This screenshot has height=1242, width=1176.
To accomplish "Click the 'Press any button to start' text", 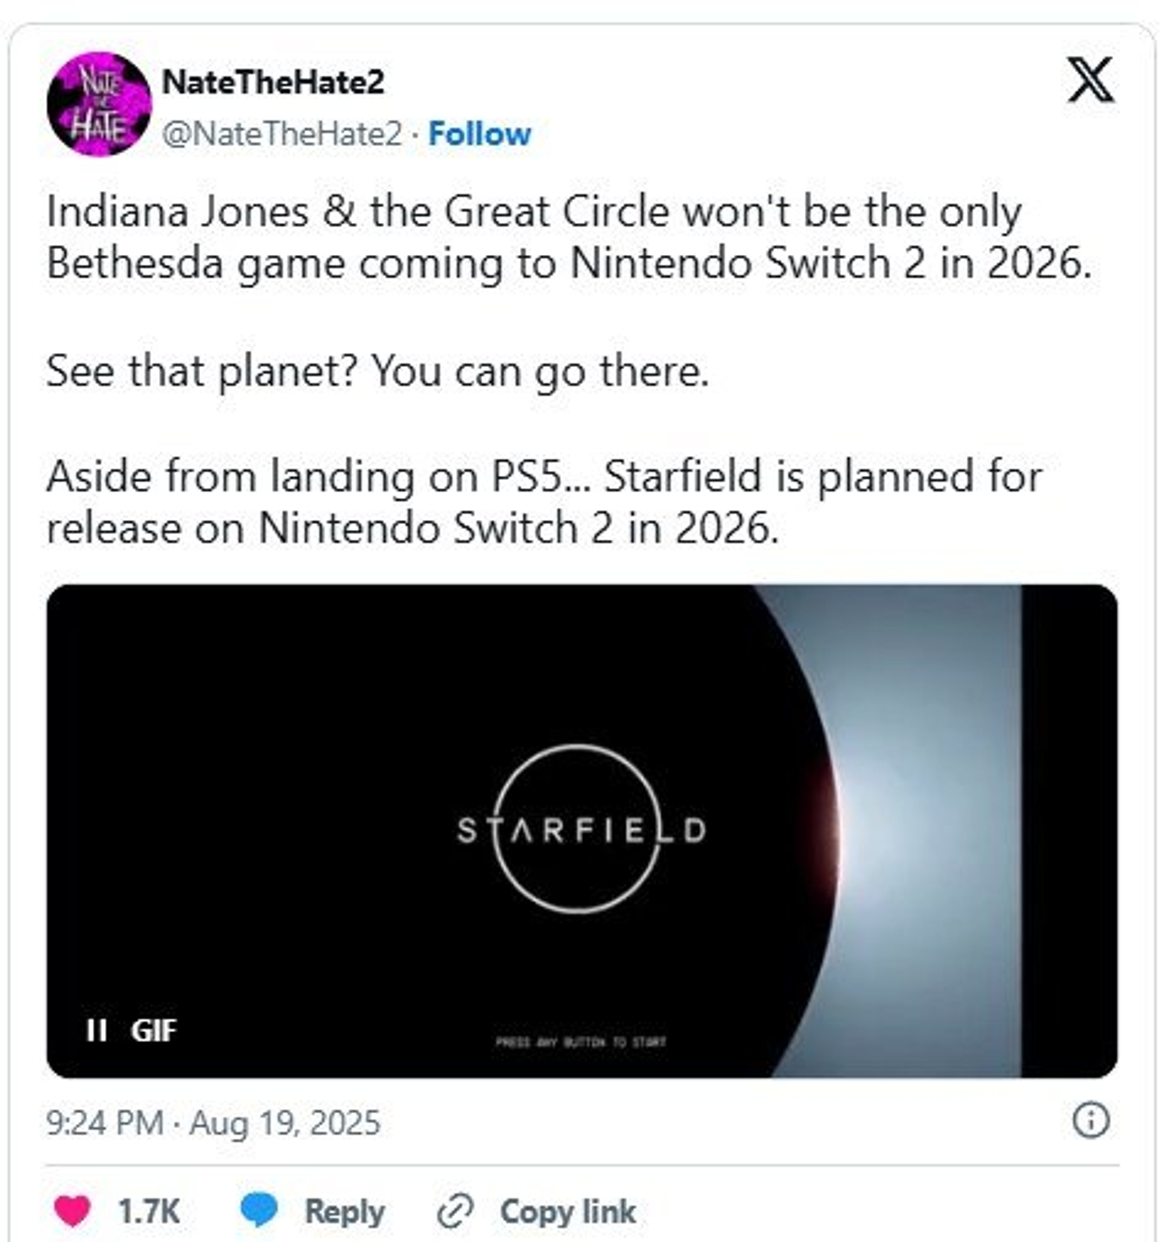I will [x=580, y=1042].
